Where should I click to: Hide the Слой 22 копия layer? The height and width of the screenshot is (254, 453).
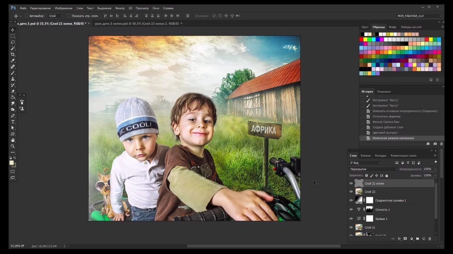pyautogui.click(x=351, y=183)
